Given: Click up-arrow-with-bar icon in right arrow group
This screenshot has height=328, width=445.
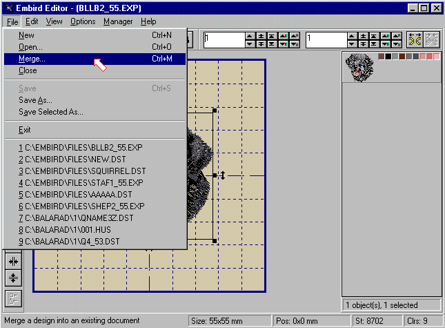Looking at the screenshot, I should (363, 36).
